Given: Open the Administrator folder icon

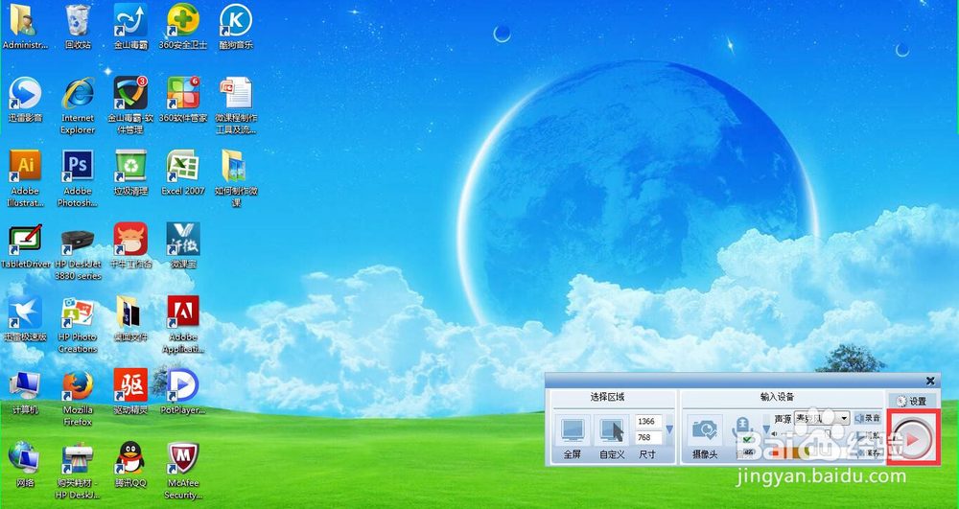Looking at the screenshot, I should point(24,26).
